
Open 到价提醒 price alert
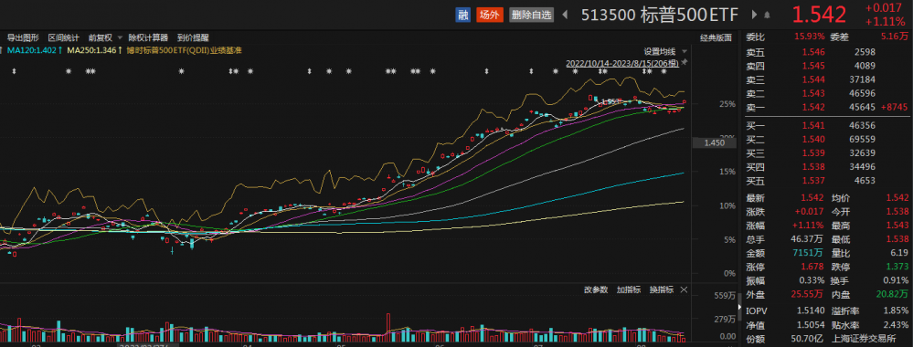point(193,37)
